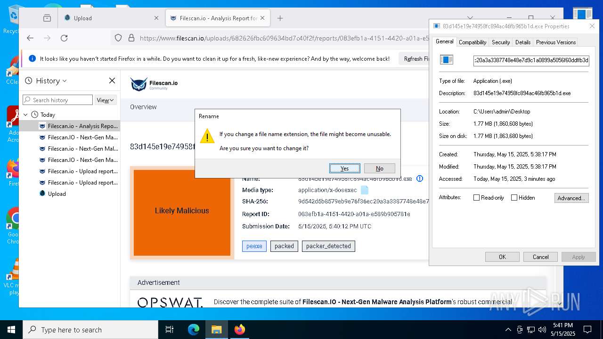This screenshot has height=339, width=603.
Task: Confirm rename by clicking Yes
Action: pos(345,169)
